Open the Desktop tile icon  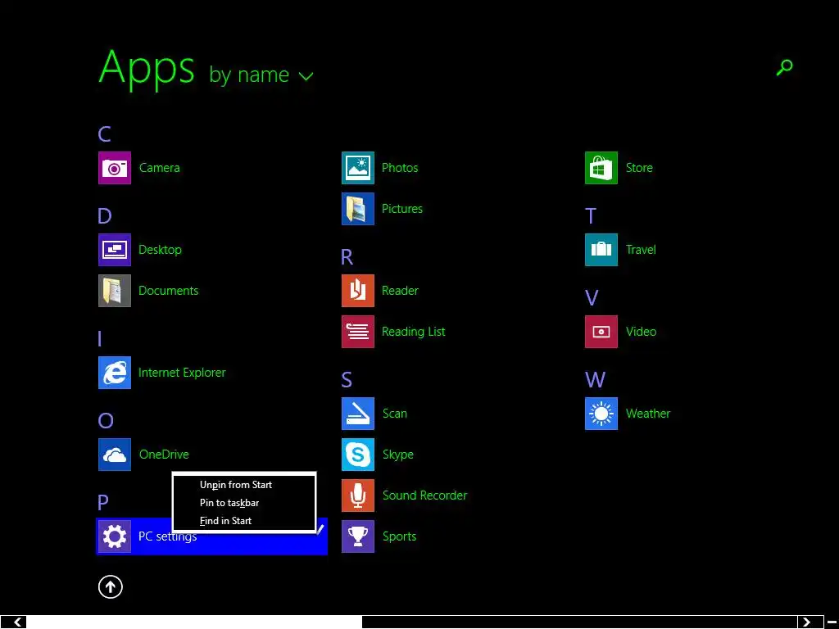coord(115,250)
